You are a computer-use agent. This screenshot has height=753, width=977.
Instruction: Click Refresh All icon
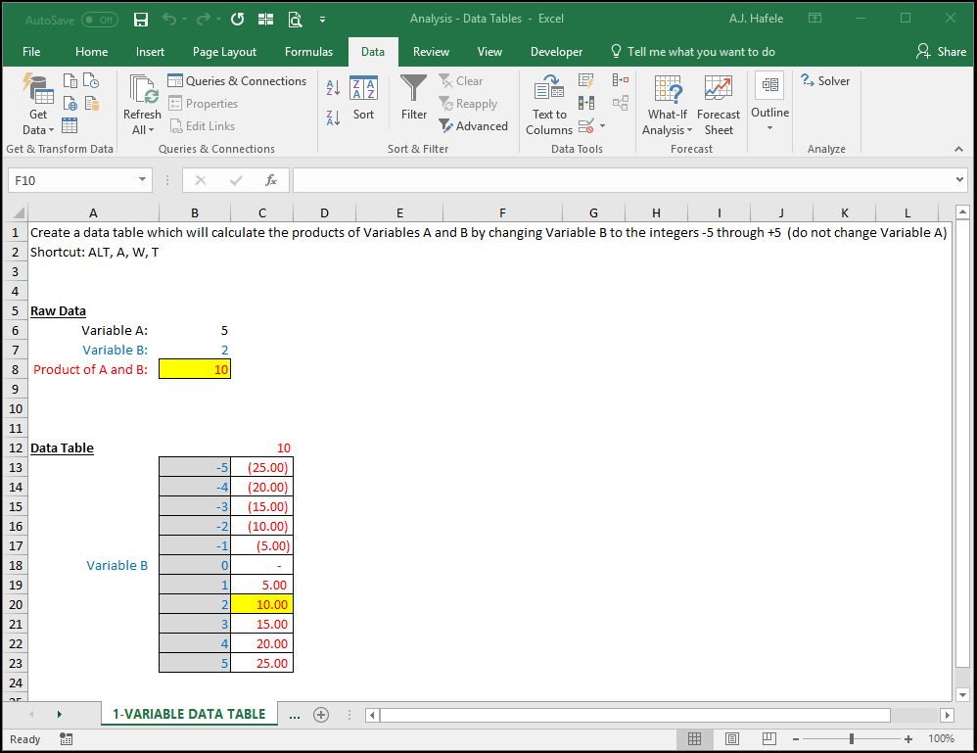[x=143, y=89]
